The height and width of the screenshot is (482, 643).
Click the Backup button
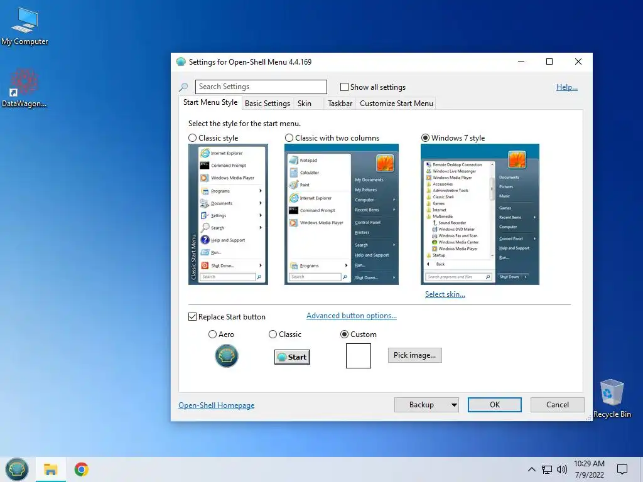pyautogui.click(x=421, y=405)
